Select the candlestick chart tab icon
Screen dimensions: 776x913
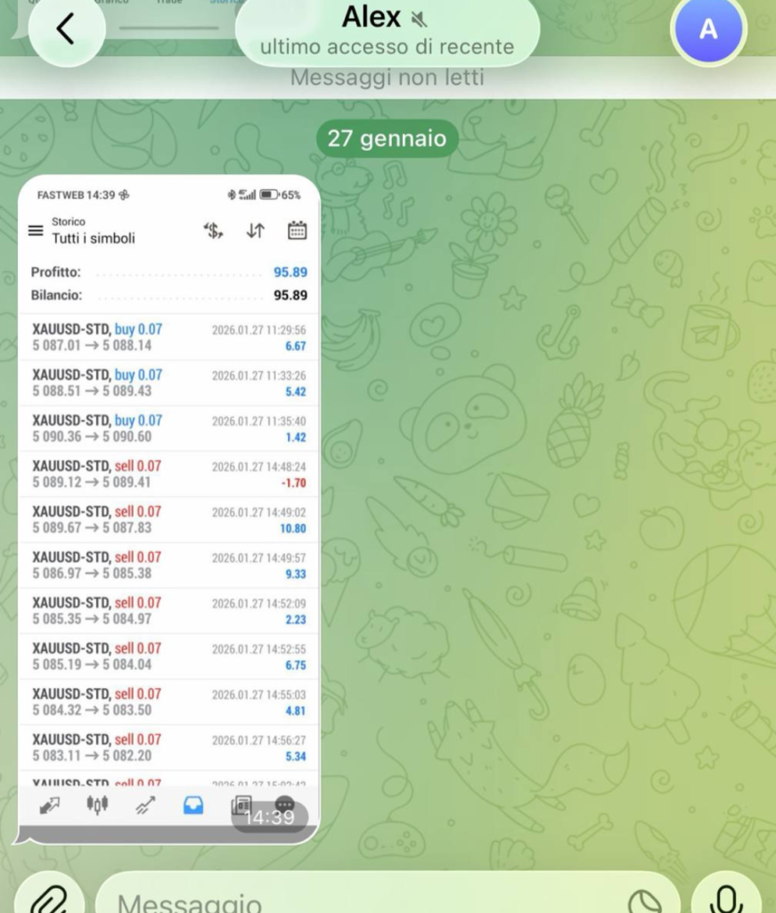(x=96, y=805)
